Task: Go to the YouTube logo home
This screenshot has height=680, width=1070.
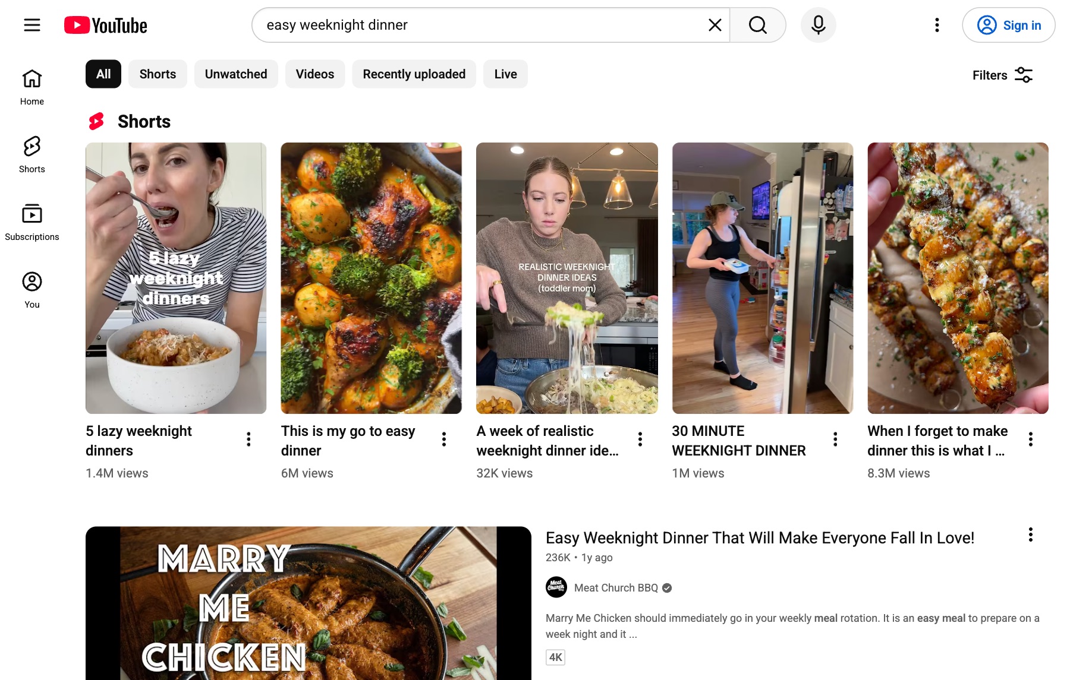Action: [106, 25]
